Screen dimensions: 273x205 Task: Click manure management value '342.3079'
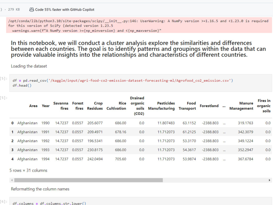pos(245,132)
